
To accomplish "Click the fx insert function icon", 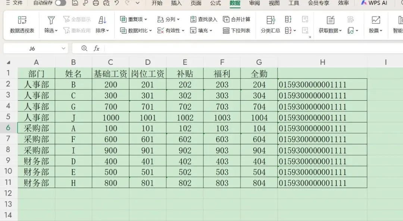I will (96, 48).
